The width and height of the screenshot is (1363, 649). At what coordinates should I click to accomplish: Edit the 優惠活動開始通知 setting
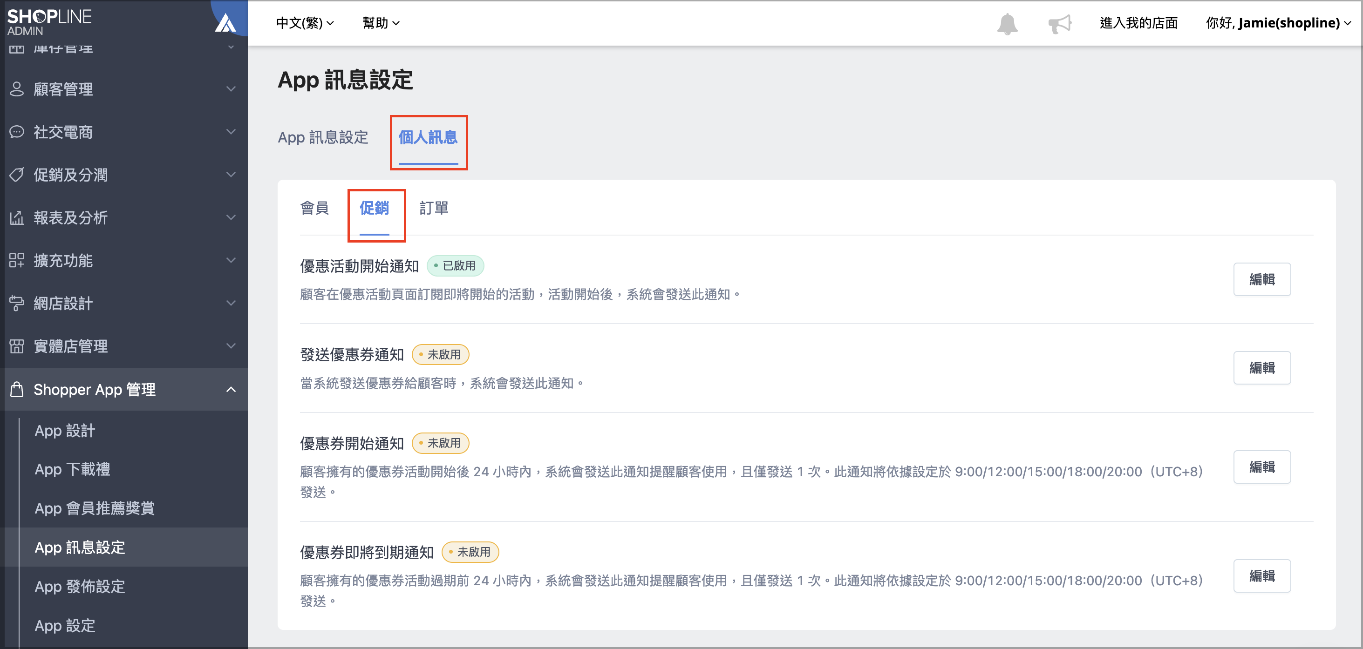point(1262,279)
